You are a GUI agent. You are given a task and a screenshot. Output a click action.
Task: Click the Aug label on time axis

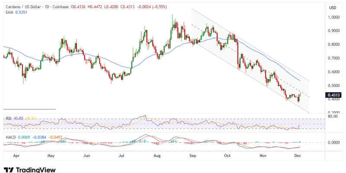pos(158,154)
